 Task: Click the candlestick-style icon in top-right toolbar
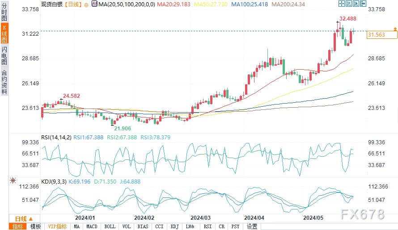point(348,4)
